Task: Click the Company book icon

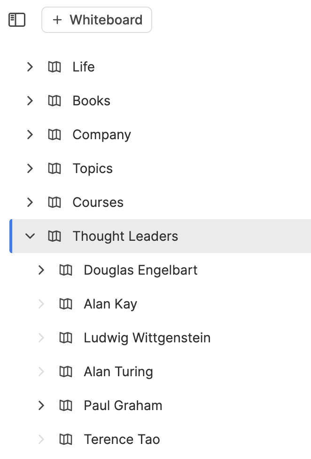Action: 54,135
